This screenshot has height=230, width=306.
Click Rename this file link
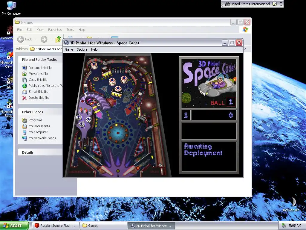pos(40,68)
